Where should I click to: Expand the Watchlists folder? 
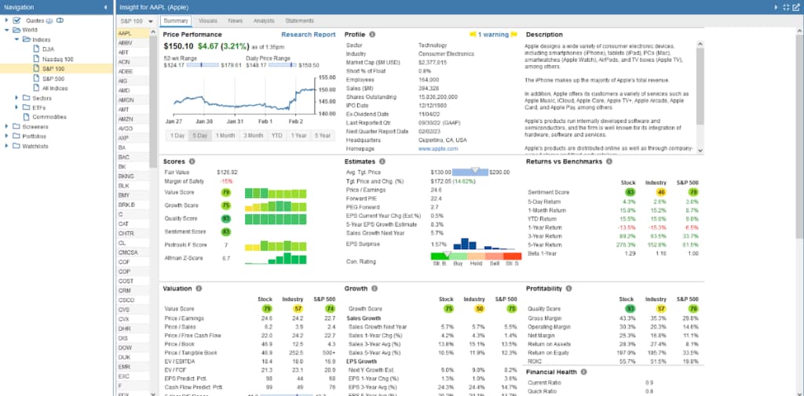pyautogui.click(x=6, y=146)
